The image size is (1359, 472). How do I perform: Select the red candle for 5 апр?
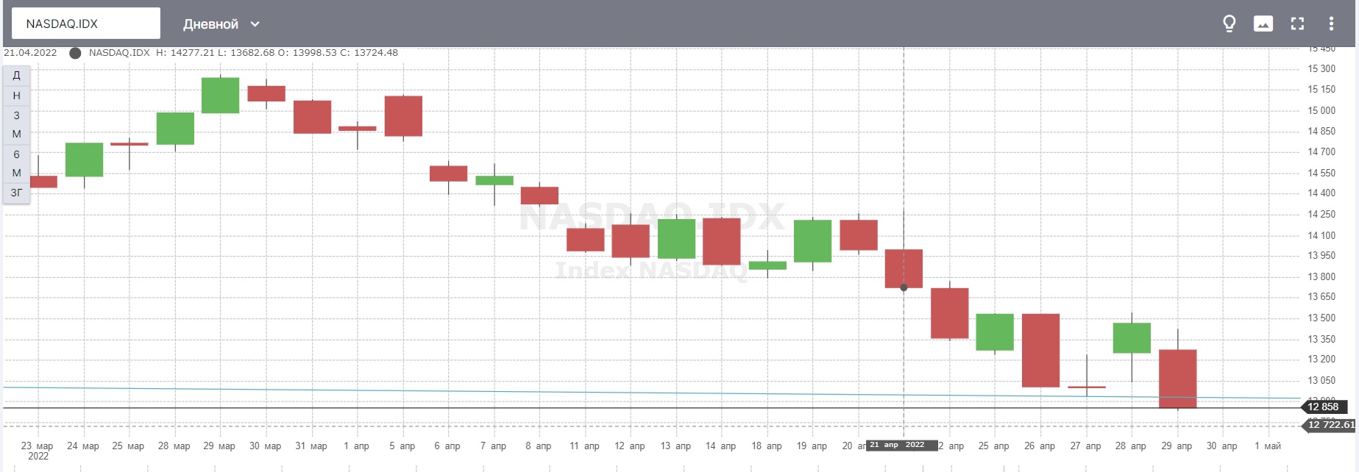(403, 116)
